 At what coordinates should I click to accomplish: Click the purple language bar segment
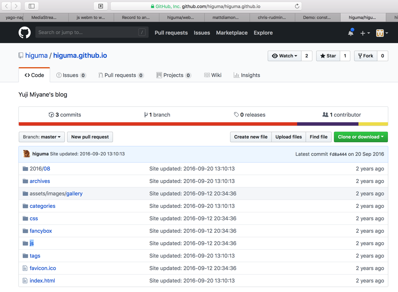(328, 124)
